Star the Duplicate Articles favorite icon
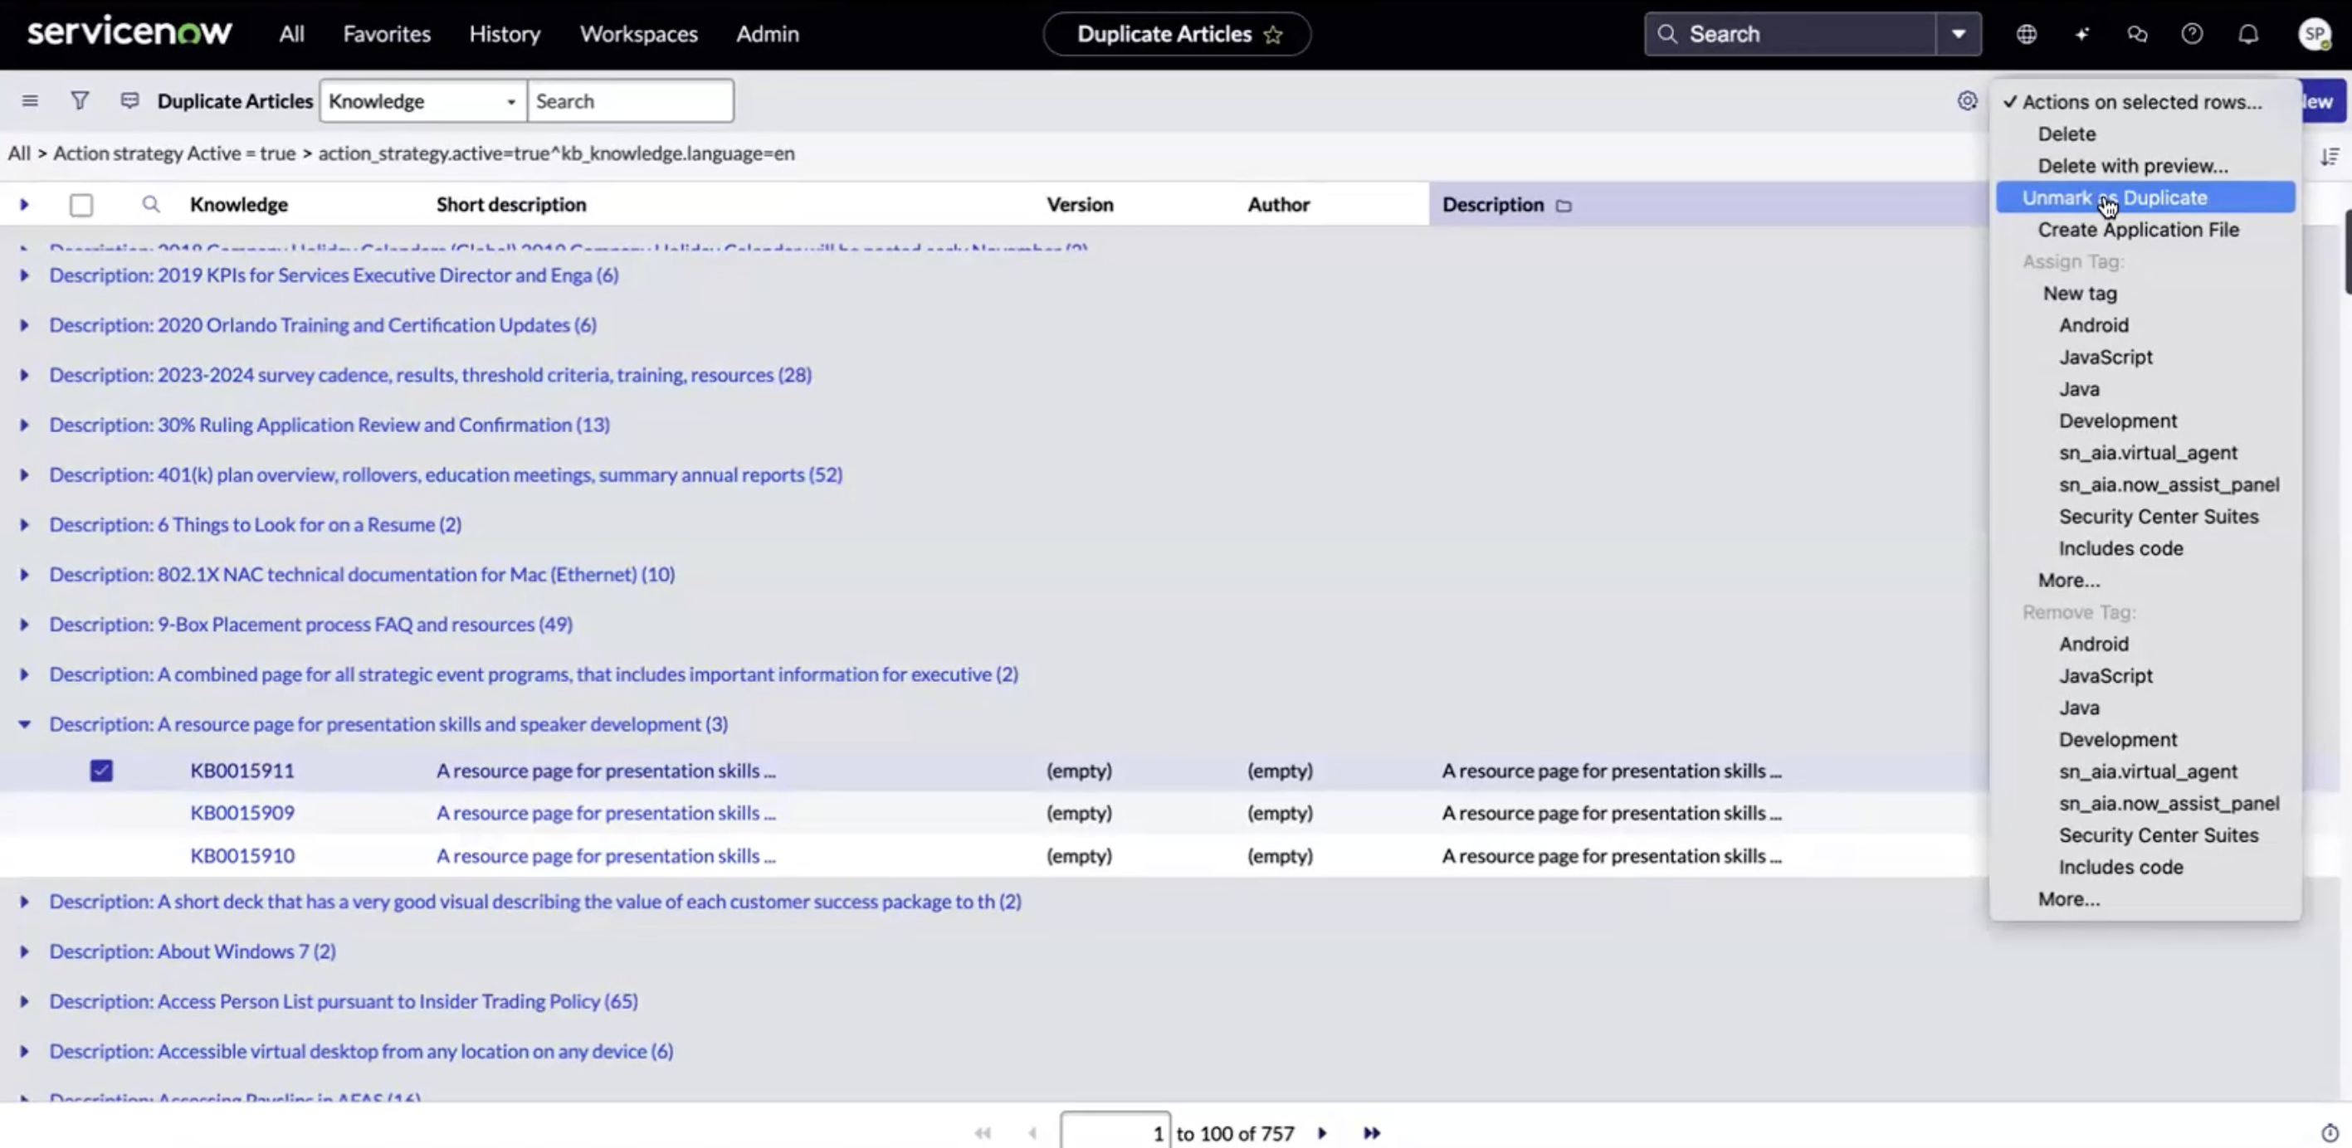The image size is (2352, 1148). (x=1273, y=35)
